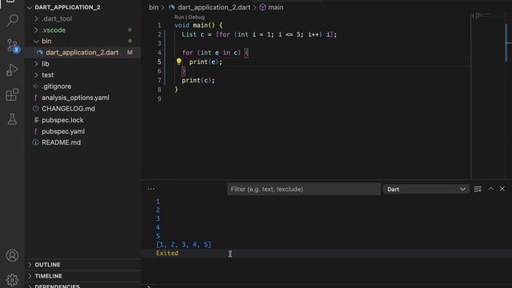Screen dimensions: 512x288
Task: Open dart_application_2.dart in explorer
Action: coord(82,53)
